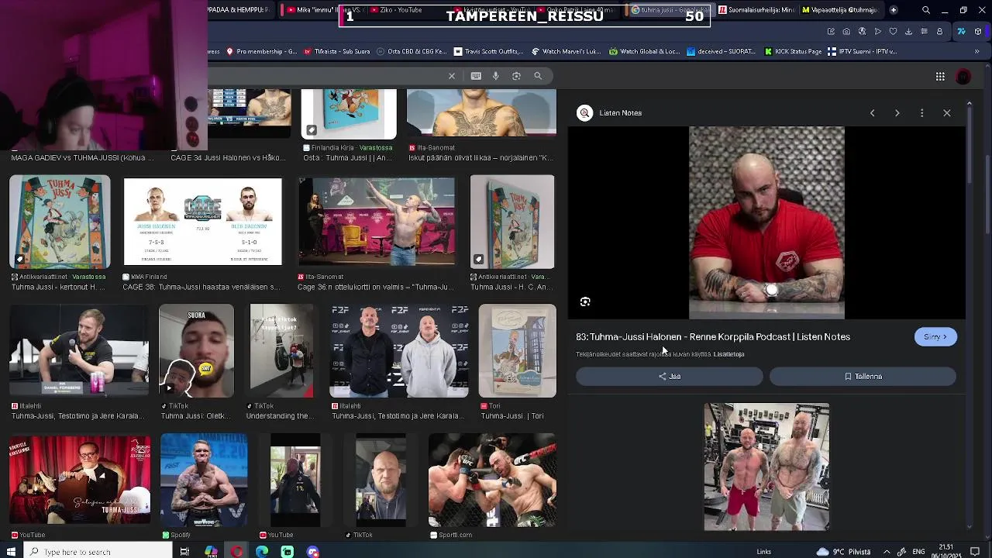Go to the next image in the preview panel
The image size is (992, 558).
tap(897, 113)
